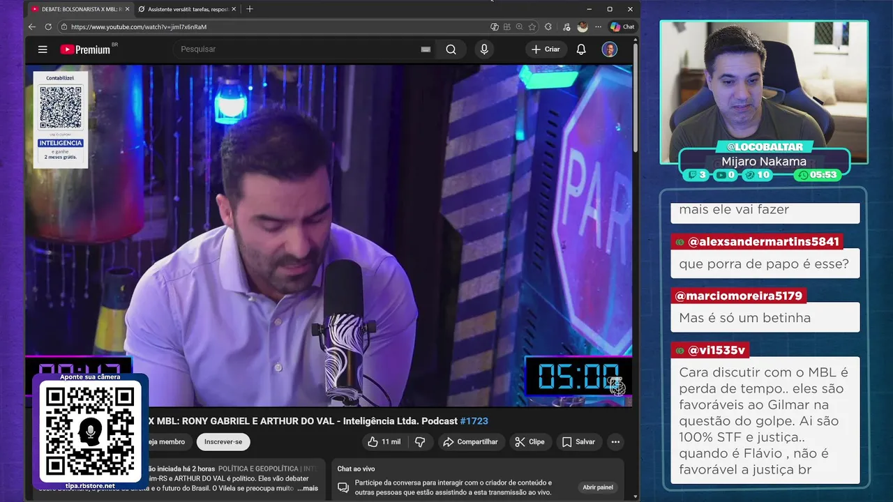Open more actions ellipsis under video

pos(615,442)
